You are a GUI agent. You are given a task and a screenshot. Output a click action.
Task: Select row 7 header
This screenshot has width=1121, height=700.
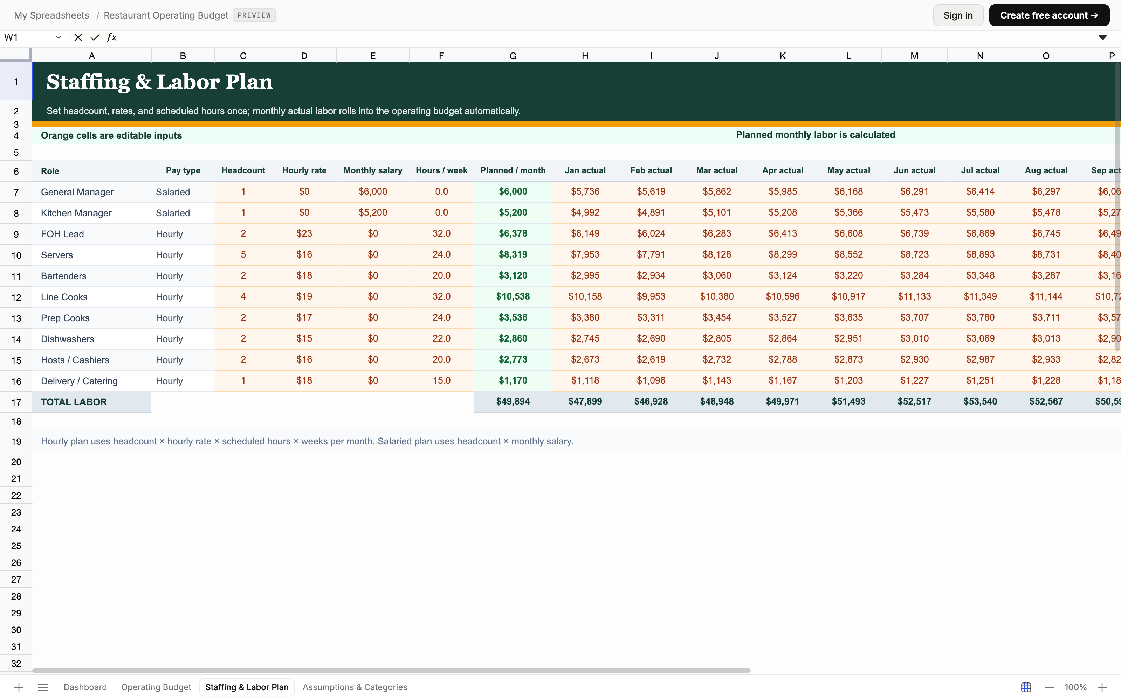[x=16, y=192]
